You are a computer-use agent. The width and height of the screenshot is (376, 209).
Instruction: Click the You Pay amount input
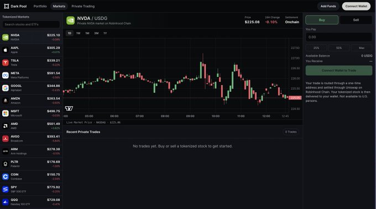(x=339, y=37)
